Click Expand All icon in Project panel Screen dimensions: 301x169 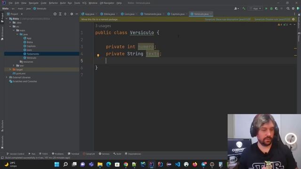(x=60, y=14)
